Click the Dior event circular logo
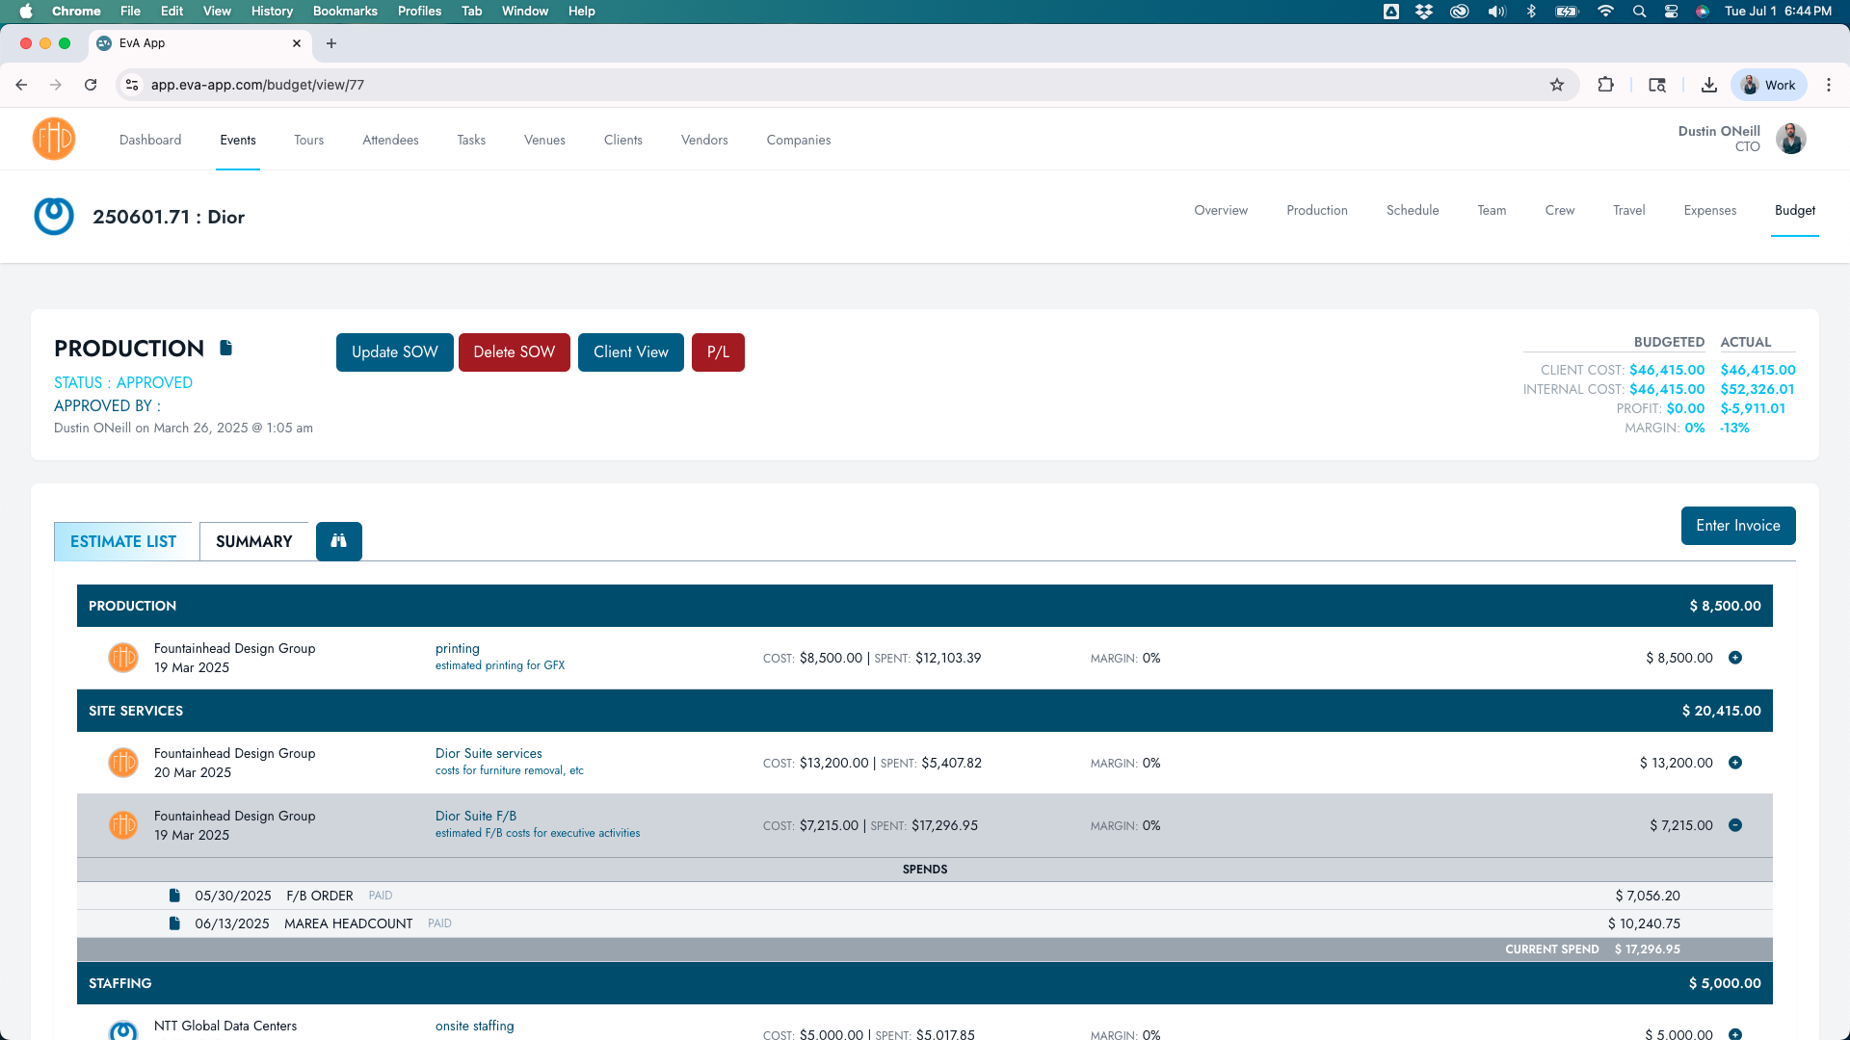Screen dimensions: 1850x1040 click(54, 217)
